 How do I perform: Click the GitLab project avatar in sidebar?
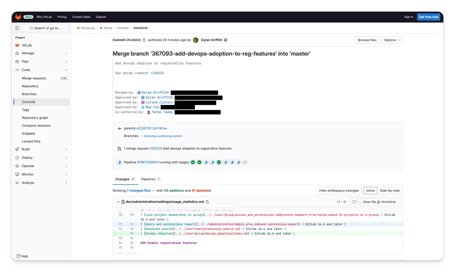[x=17, y=45]
